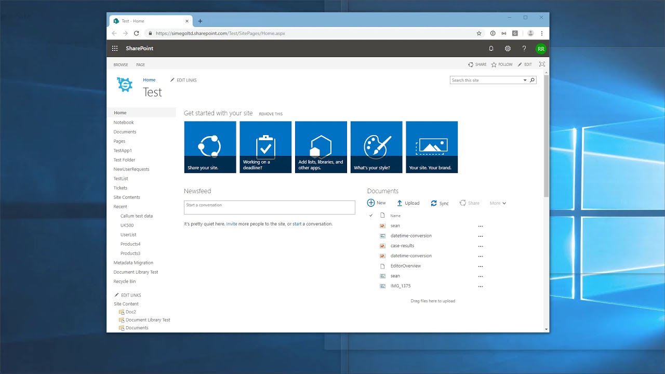Open the PAGE ribbon tab
Viewport: 665px width, 374px height.
(x=140, y=65)
